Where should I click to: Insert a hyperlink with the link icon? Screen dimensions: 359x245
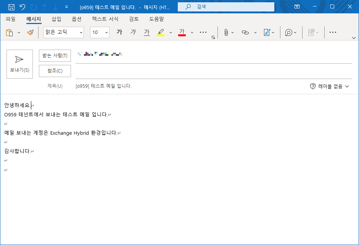(x=246, y=32)
